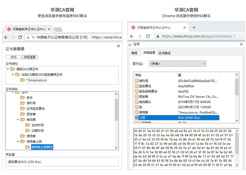Select 详细信息 tab in 证书查看器
Screen dimensions: 246x175
pos(30,57)
